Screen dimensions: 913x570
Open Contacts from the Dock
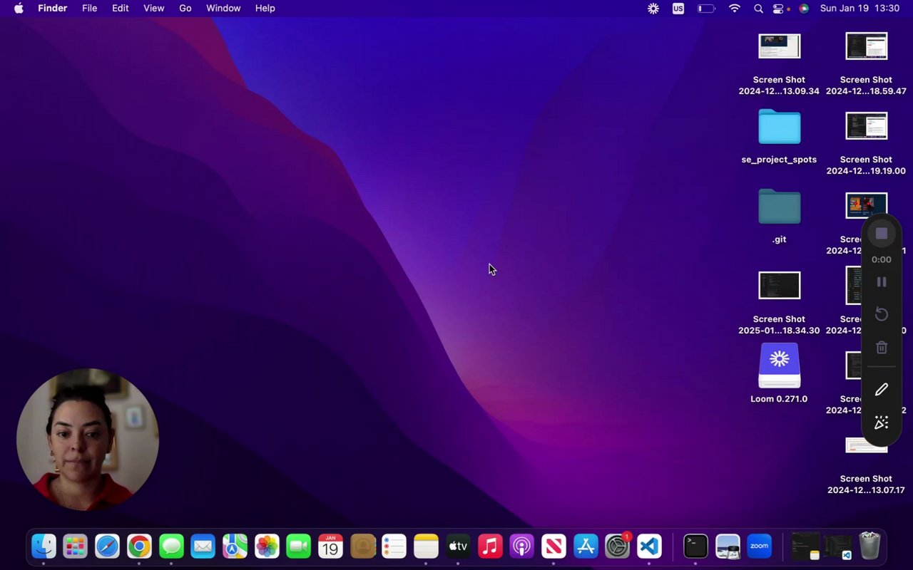362,546
